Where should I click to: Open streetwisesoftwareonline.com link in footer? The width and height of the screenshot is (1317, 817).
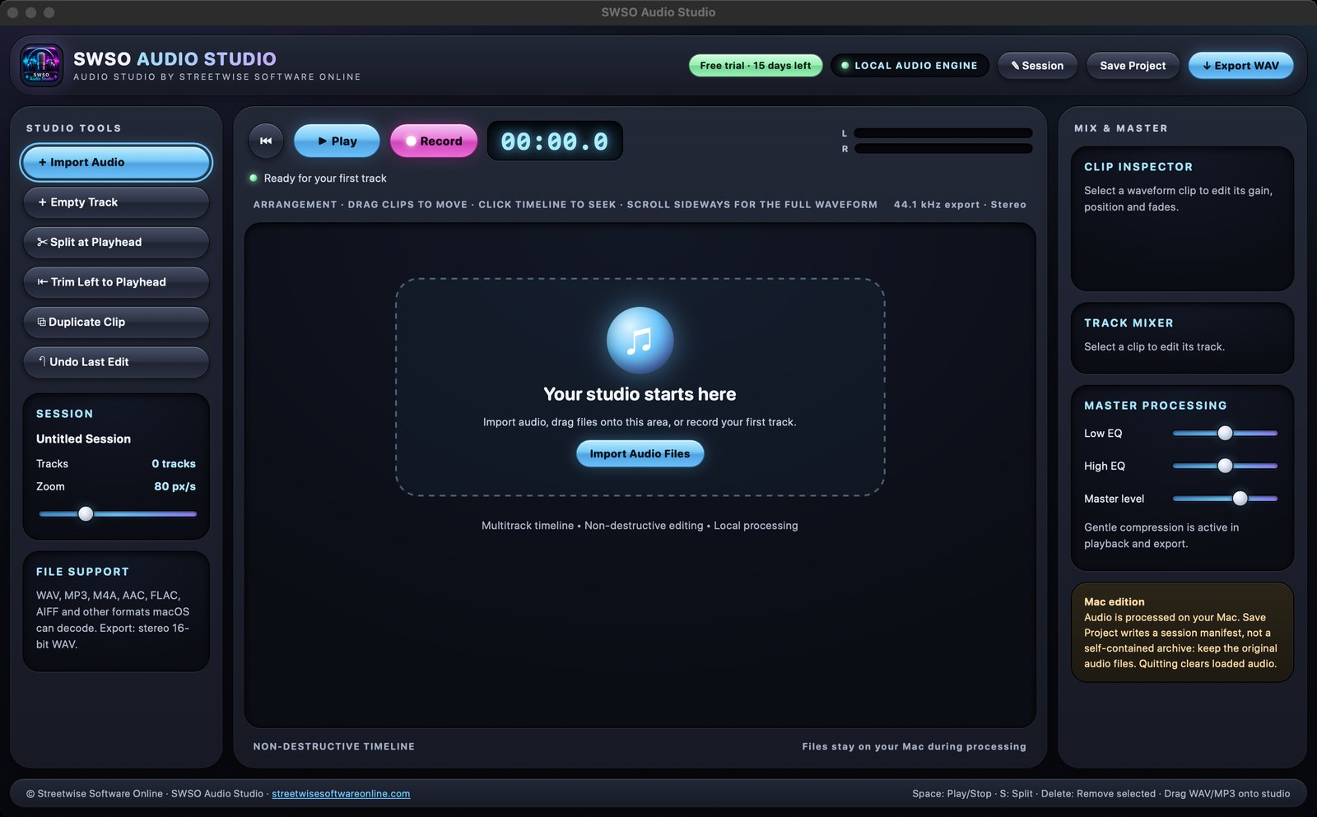(x=341, y=794)
